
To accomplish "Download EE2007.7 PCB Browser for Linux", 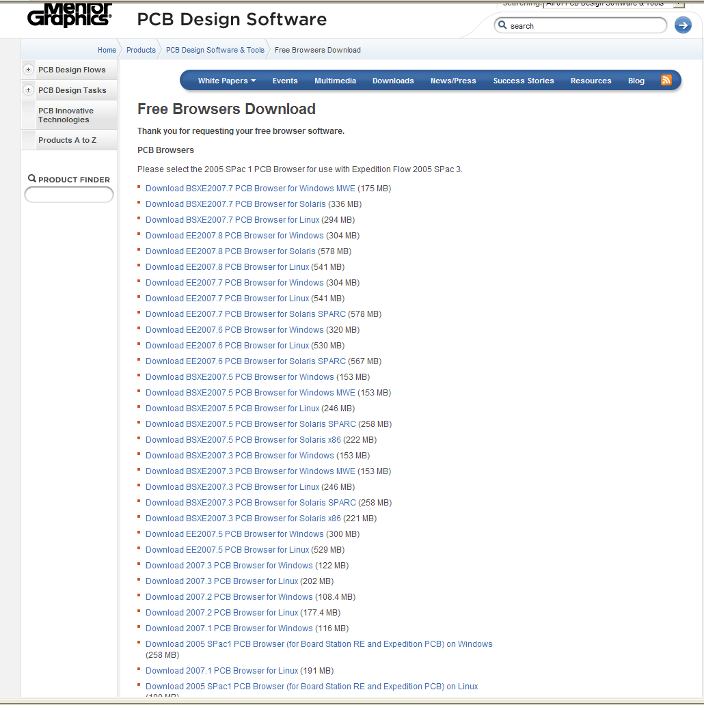I will 227,299.
